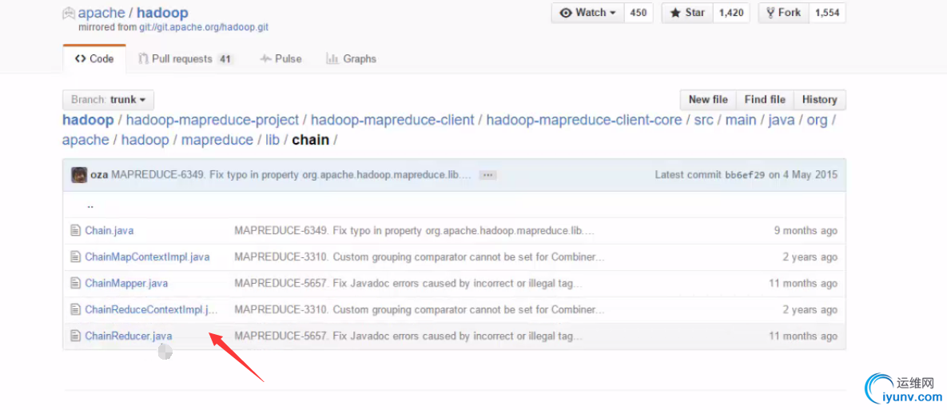View the 1,554 forks count

827,13
